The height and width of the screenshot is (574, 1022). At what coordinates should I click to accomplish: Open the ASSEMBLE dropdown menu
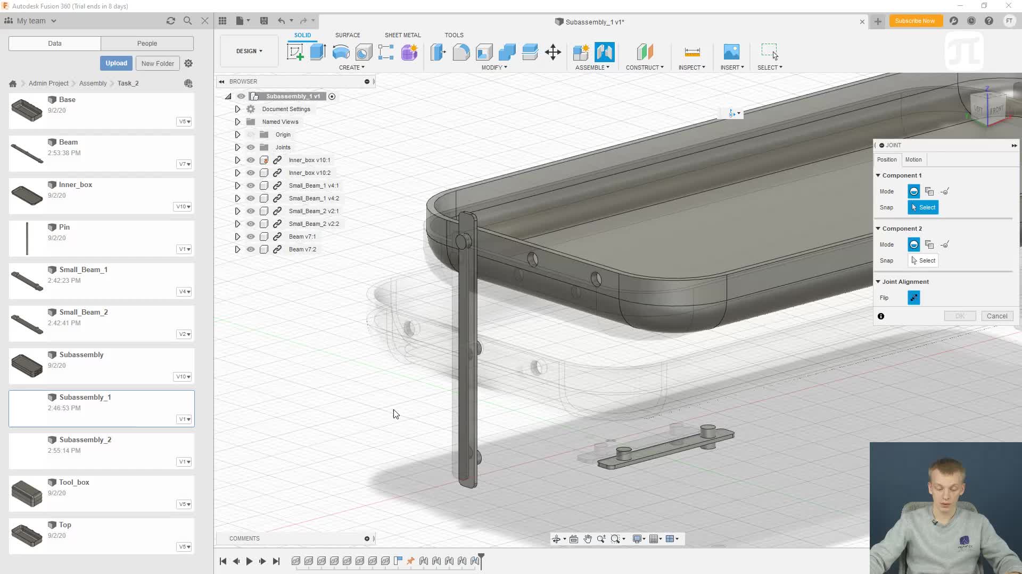592,67
